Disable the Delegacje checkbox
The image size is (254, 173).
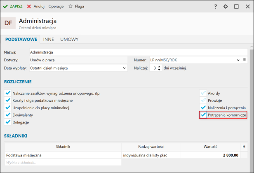pos(7,122)
